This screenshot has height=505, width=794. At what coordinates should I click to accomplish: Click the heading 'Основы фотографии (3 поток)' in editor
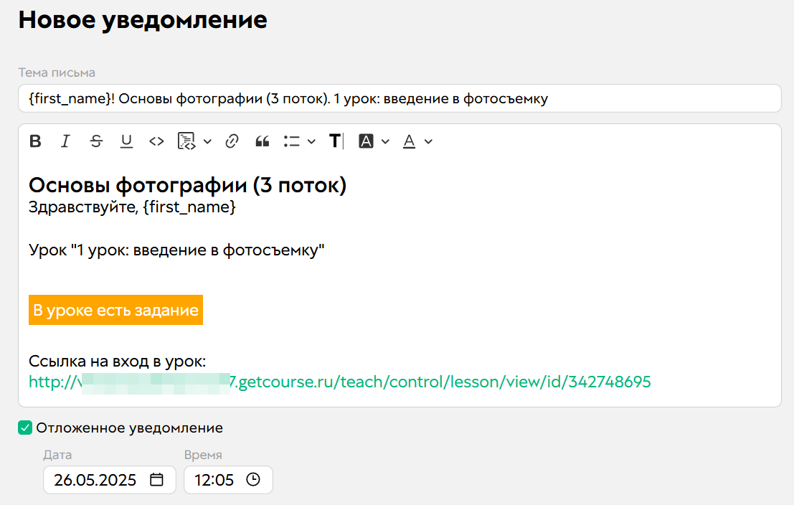(x=187, y=185)
